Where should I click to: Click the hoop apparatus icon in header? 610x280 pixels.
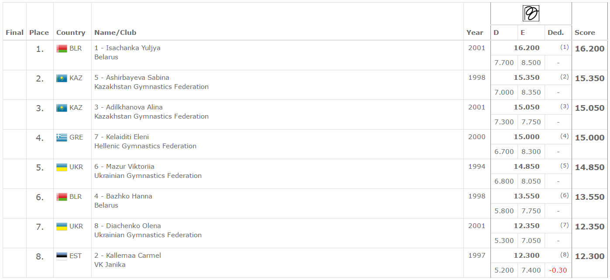point(531,13)
